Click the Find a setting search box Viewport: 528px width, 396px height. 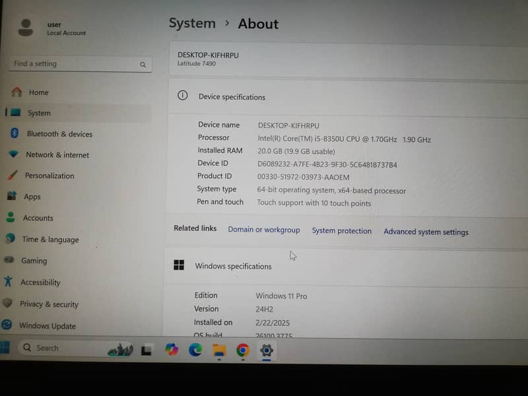80,64
